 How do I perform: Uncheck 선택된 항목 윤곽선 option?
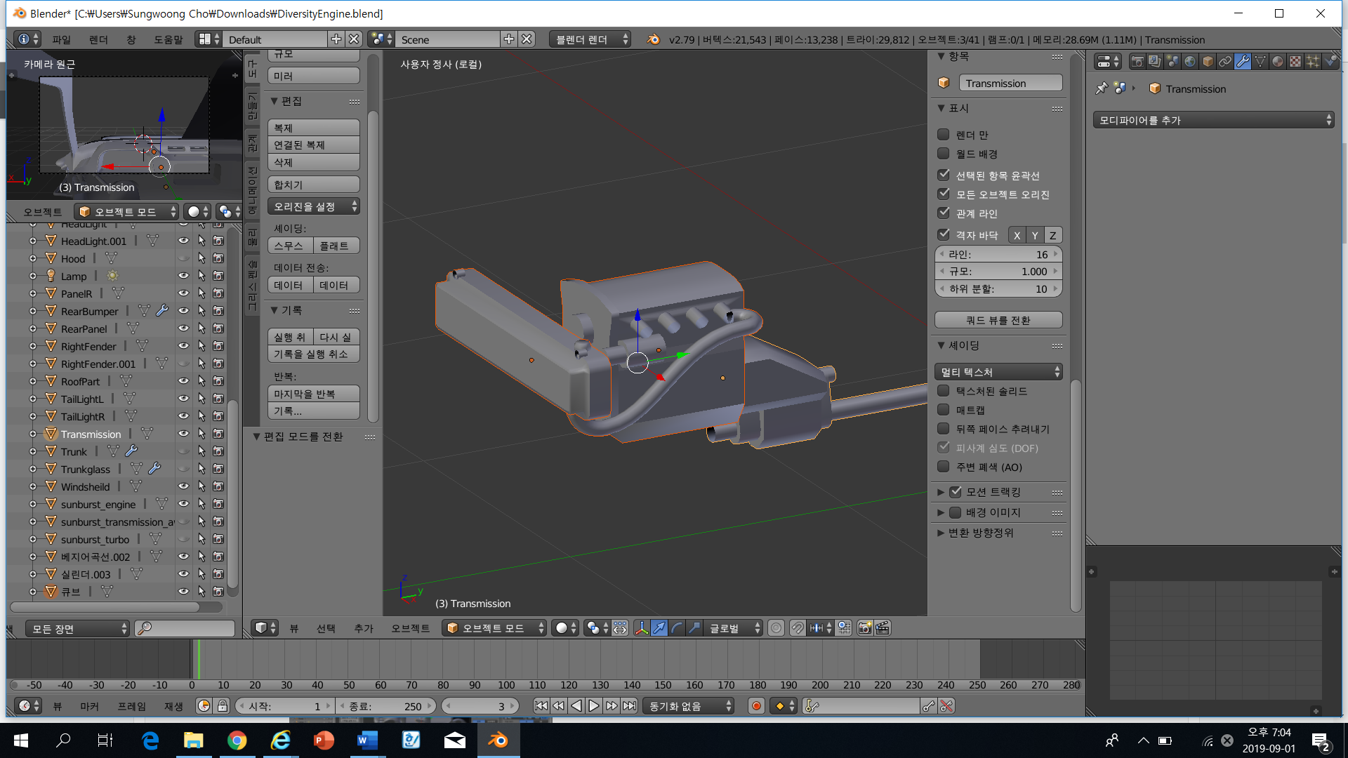pos(944,175)
